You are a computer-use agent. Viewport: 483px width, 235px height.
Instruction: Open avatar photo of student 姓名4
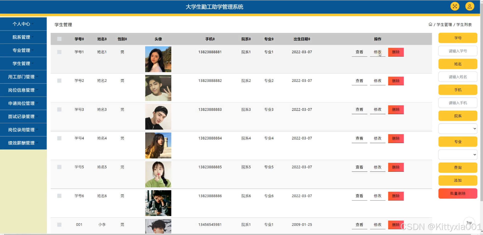pyautogui.click(x=158, y=145)
